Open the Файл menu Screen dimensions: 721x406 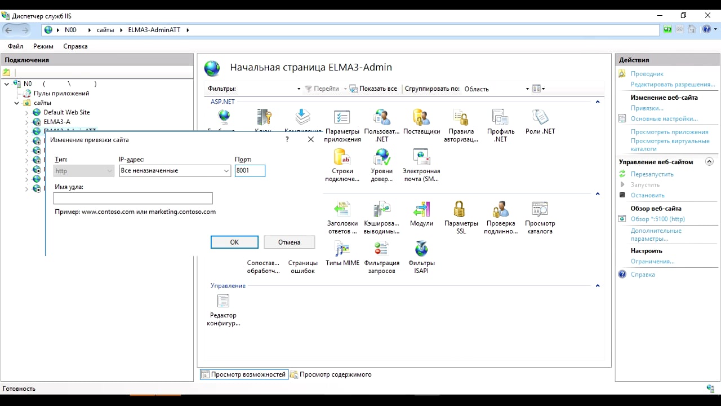click(x=16, y=46)
